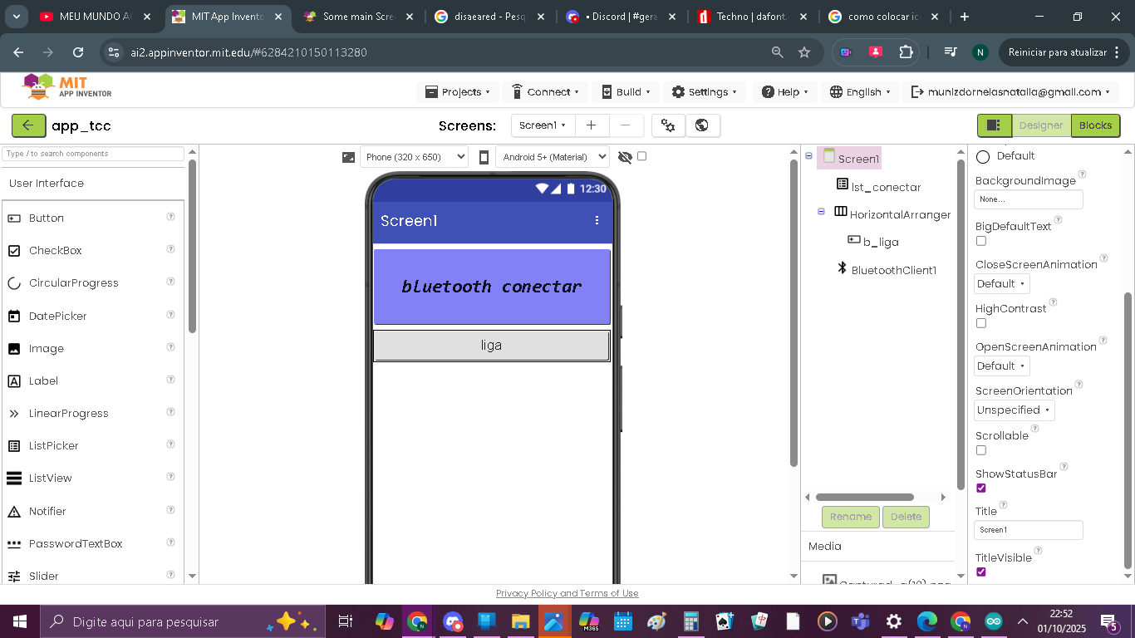This screenshot has width=1135, height=638.
Task: Select BluetoothClient1 component in tree
Action: (x=893, y=270)
